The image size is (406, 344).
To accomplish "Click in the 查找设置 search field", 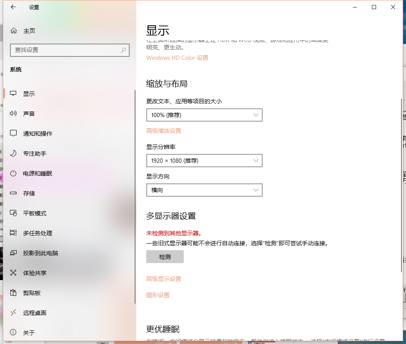I will 64,50.
